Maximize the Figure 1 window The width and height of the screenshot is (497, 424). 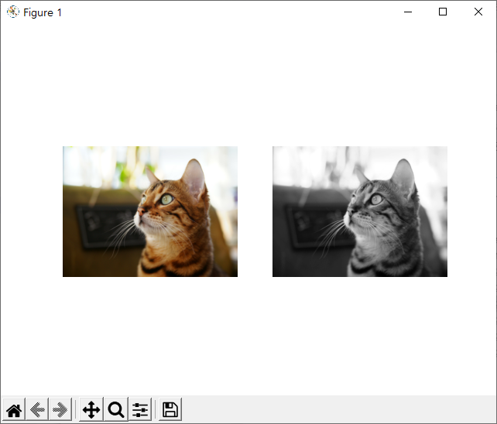[443, 12]
